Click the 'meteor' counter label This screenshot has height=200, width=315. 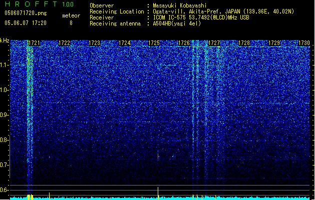tap(71, 15)
